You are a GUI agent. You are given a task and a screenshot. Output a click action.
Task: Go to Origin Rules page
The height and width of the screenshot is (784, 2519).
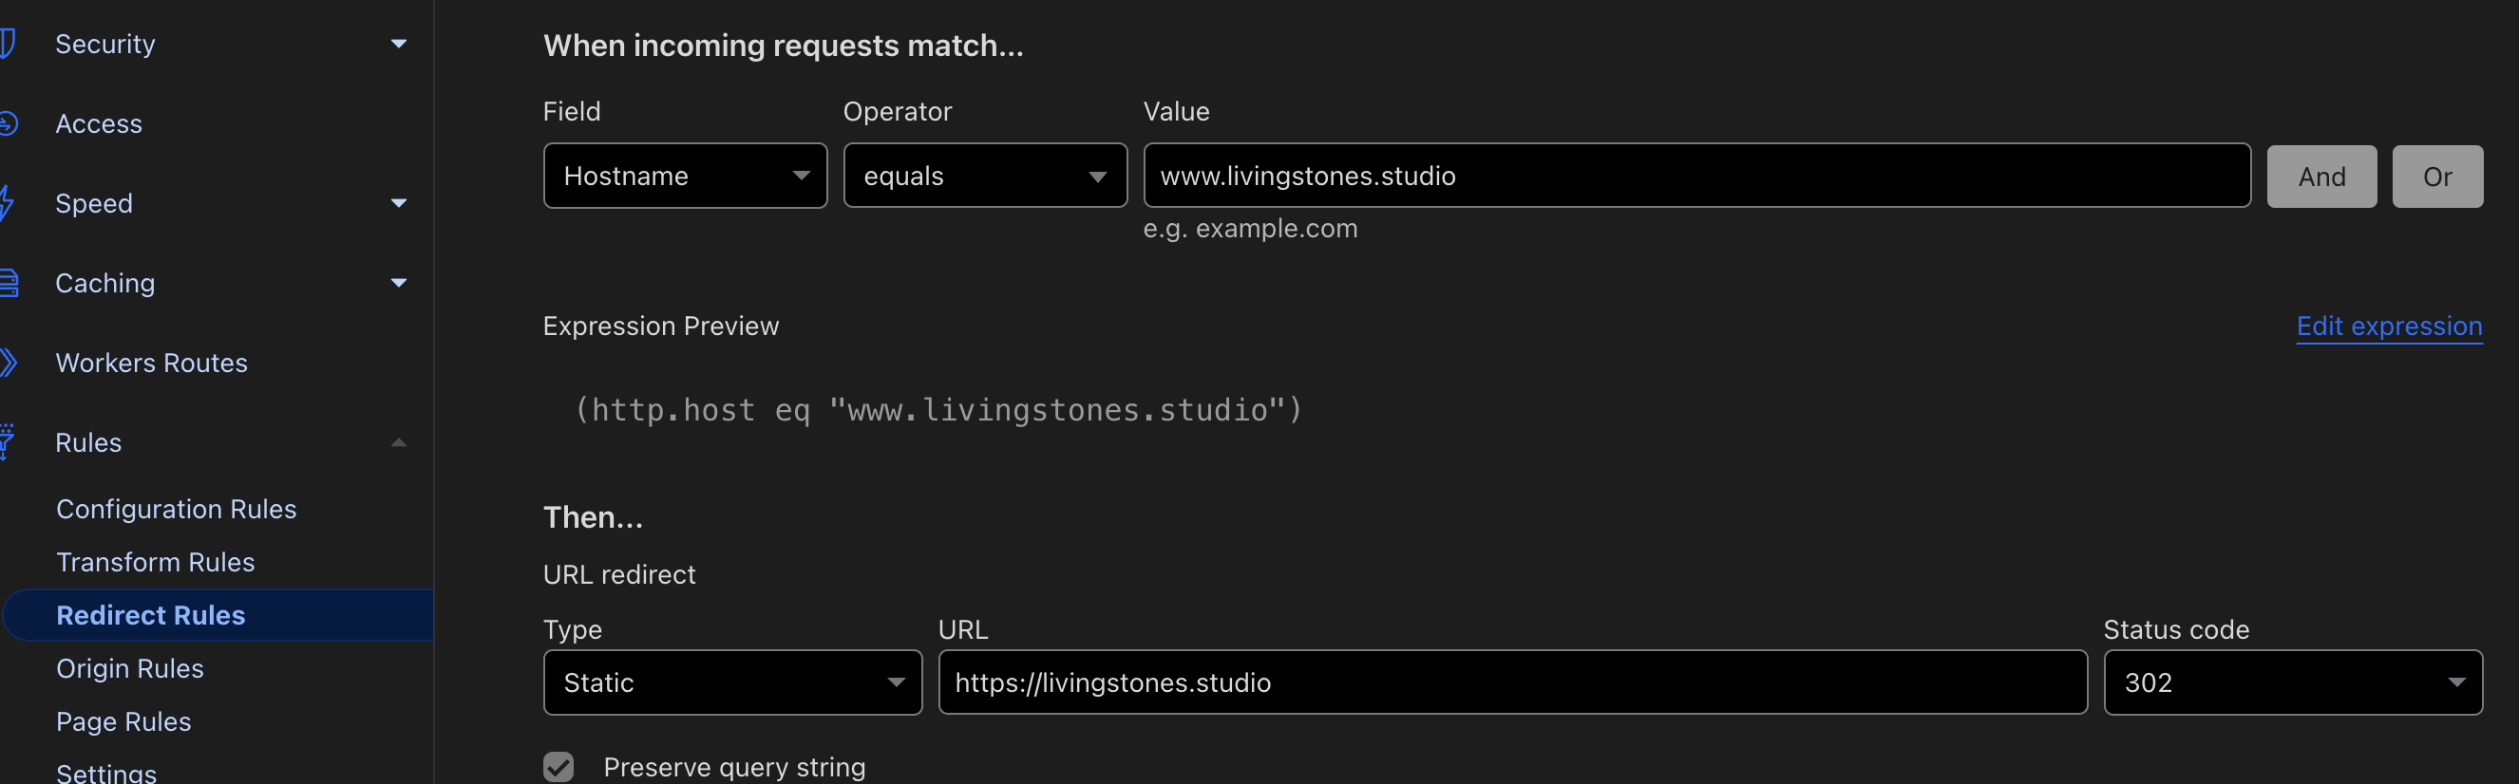coord(130,668)
